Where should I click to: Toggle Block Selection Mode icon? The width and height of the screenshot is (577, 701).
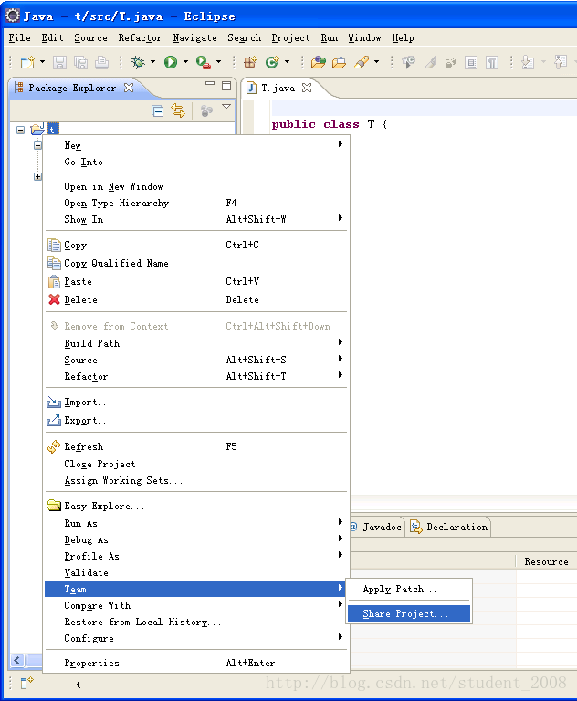pyautogui.click(x=471, y=62)
